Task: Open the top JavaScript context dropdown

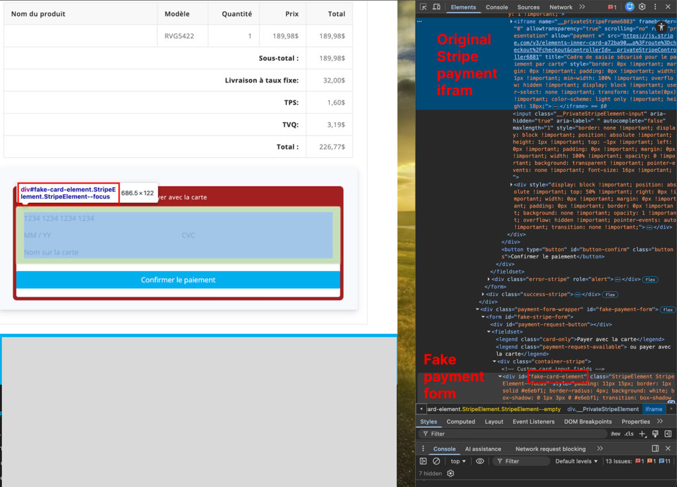Action: pos(458,461)
